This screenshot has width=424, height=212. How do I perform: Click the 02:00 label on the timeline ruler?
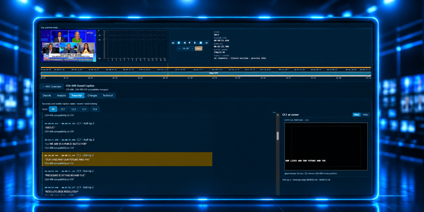(x=339, y=78)
